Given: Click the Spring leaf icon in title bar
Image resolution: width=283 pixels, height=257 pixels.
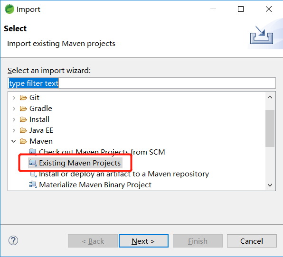Looking at the screenshot, I should (9, 9).
